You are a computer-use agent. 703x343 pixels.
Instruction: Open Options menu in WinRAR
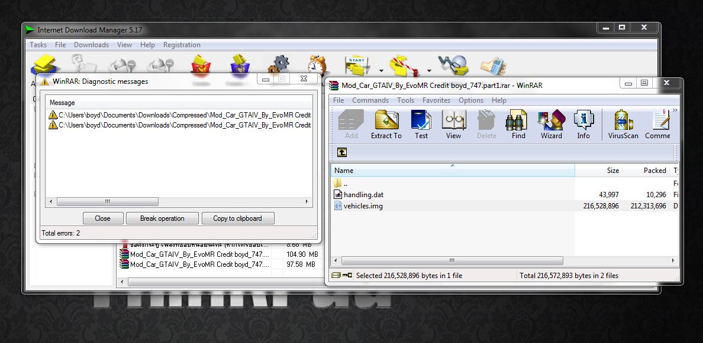coord(471,100)
